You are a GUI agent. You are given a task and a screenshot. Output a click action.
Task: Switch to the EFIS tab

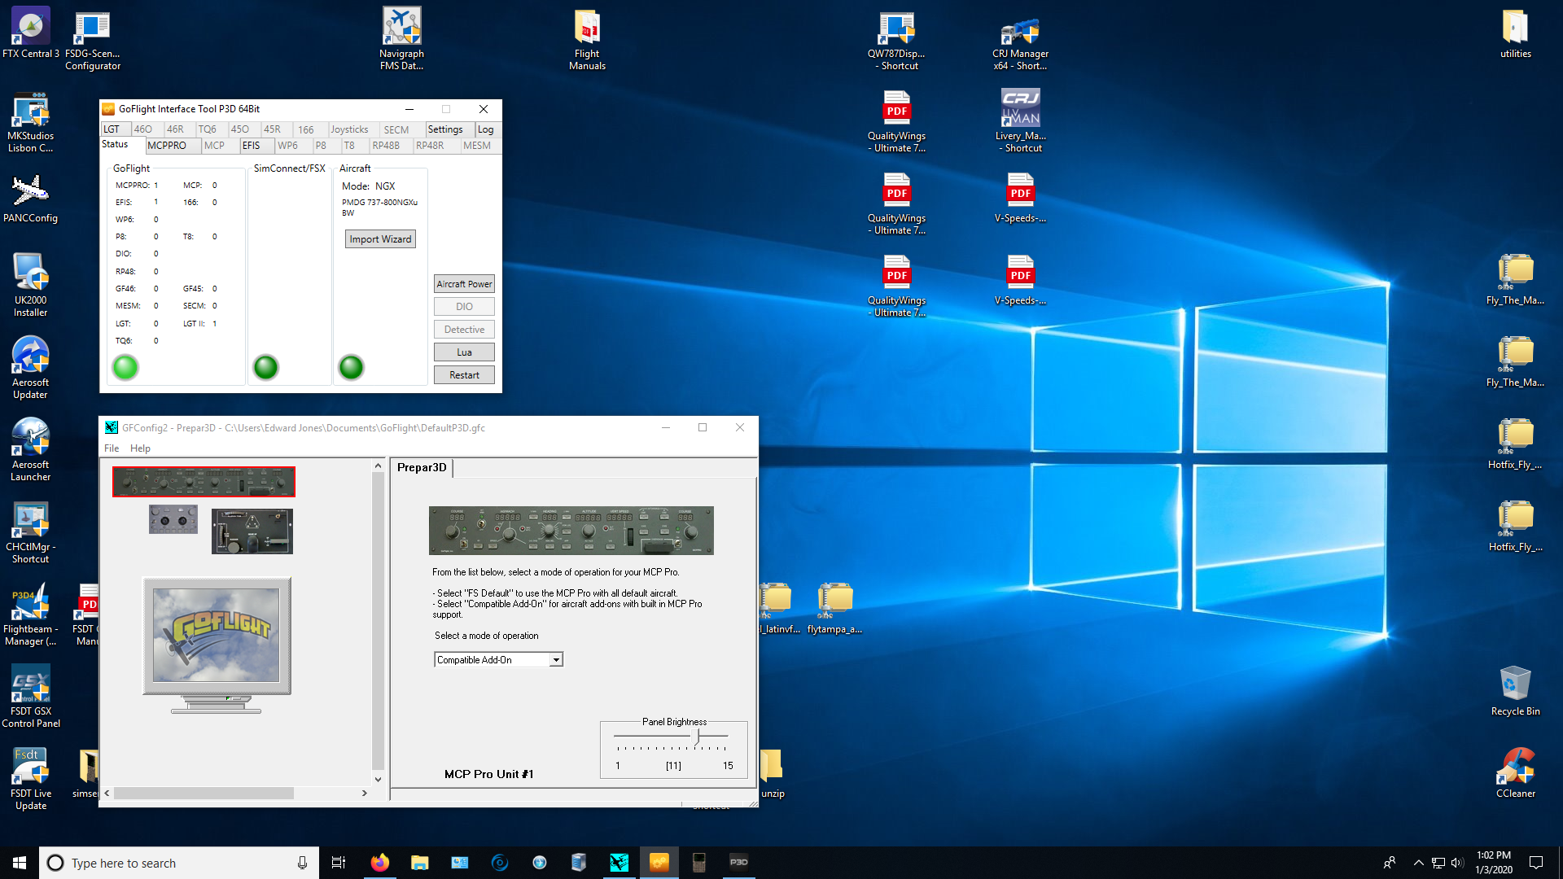click(252, 146)
